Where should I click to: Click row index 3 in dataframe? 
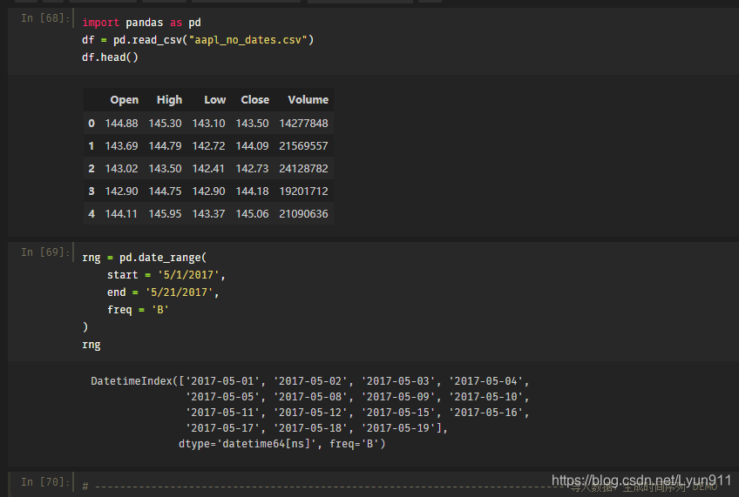pyautogui.click(x=92, y=191)
